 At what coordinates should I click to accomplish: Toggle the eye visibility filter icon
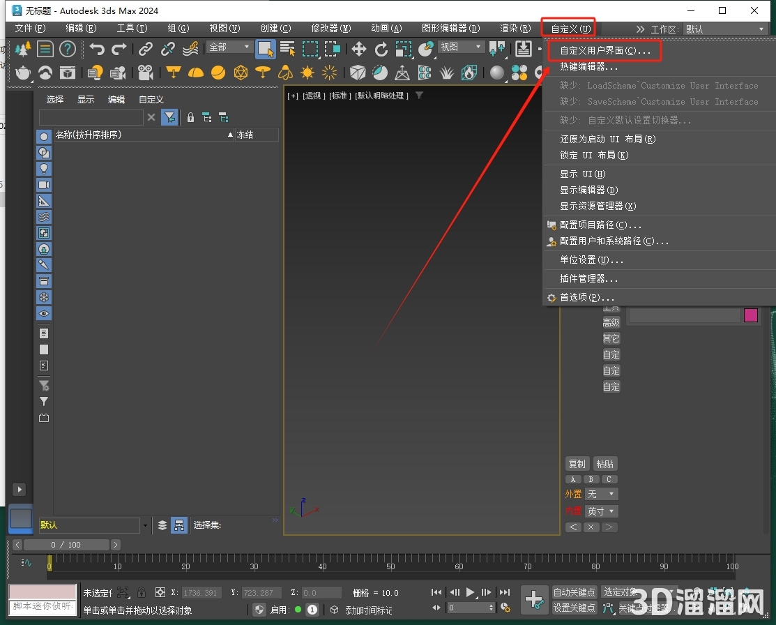44,313
